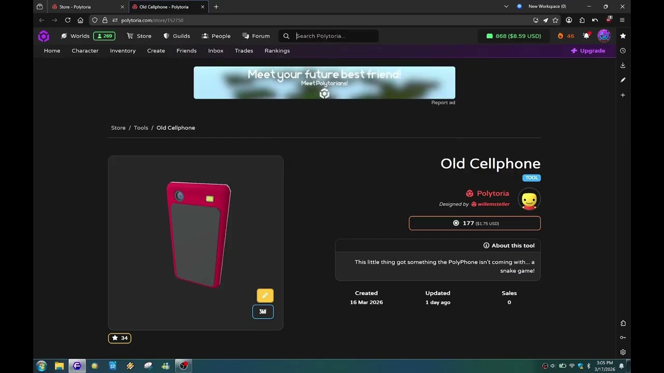Reload the current page
The image size is (664, 373).
click(x=67, y=20)
